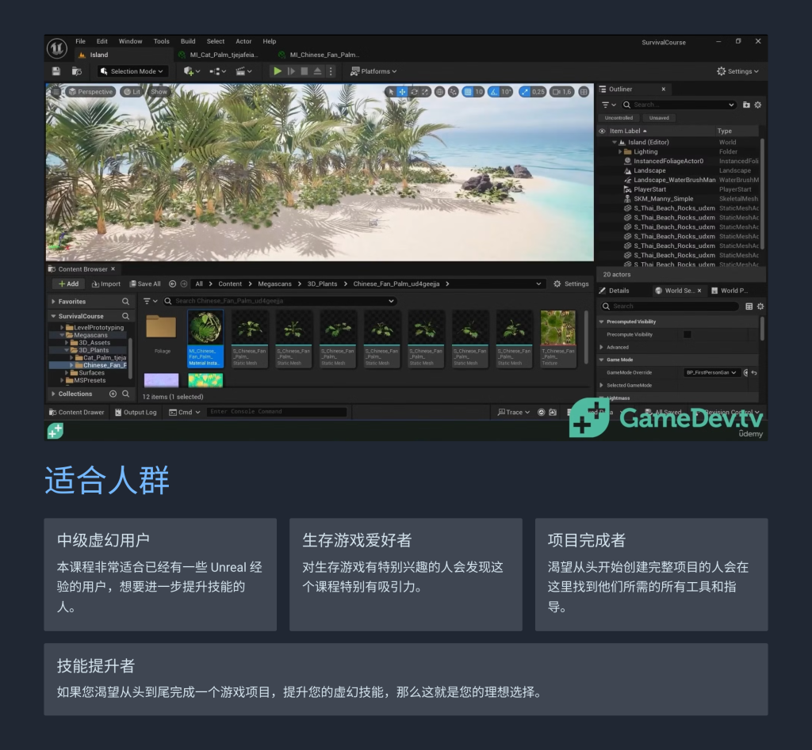Open the Lit view mode button
This screenshot has width=812, height=750.
pyautogui.click(x=132, y=92)
